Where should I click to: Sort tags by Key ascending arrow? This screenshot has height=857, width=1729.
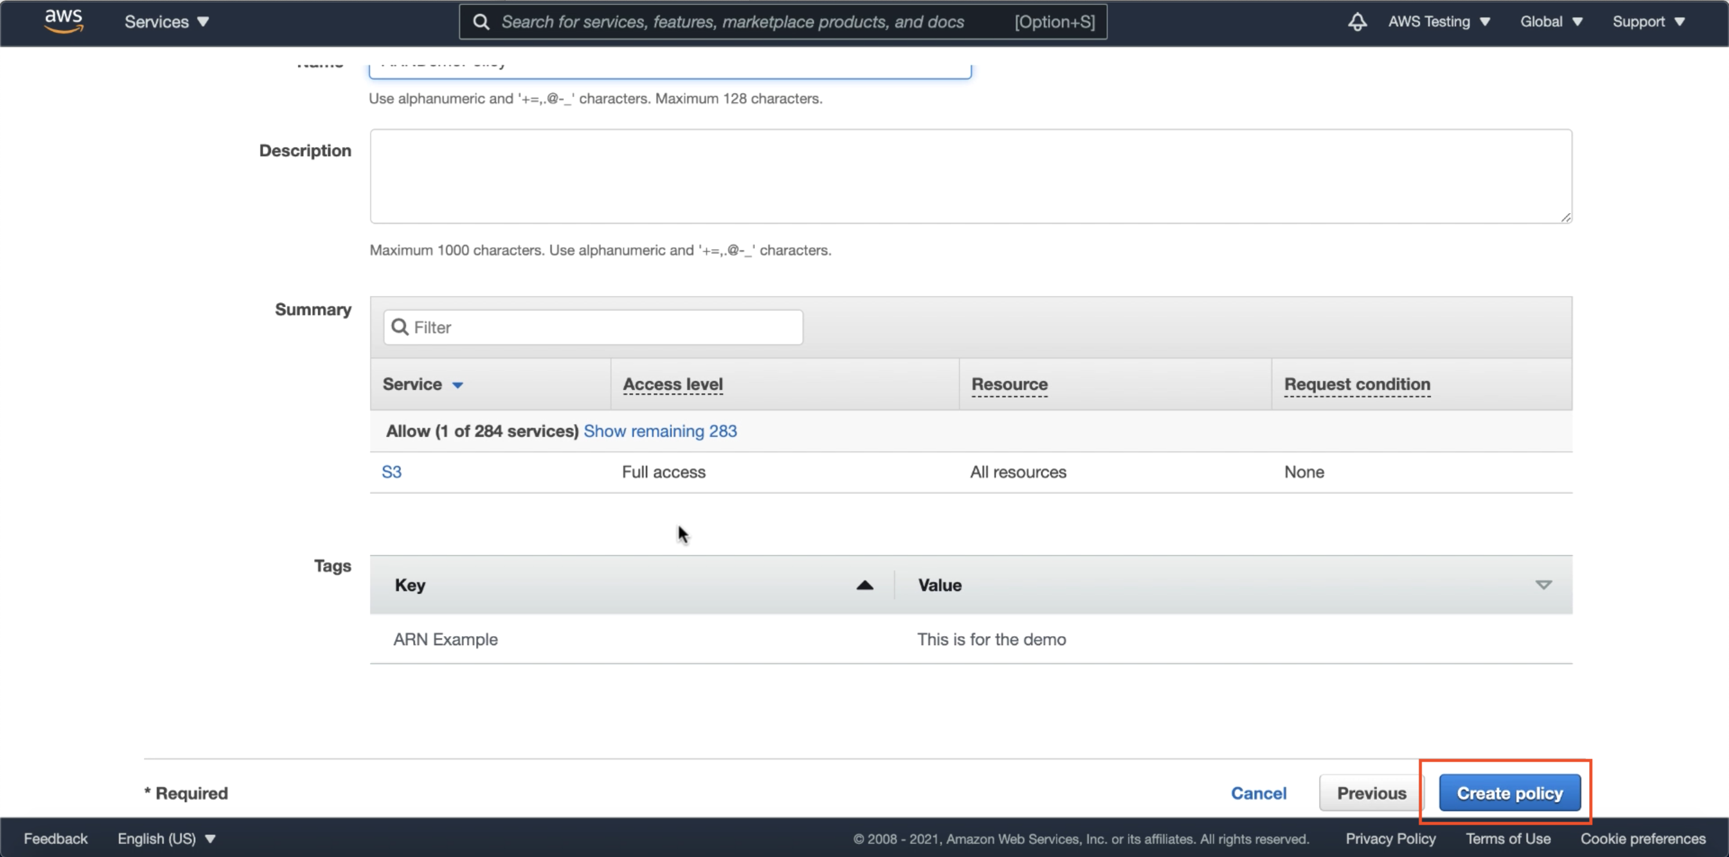point(864,585)
